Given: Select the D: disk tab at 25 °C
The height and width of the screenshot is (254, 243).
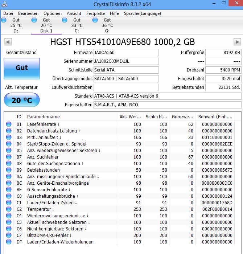Looking at the screenshot, I should (16, 25).
